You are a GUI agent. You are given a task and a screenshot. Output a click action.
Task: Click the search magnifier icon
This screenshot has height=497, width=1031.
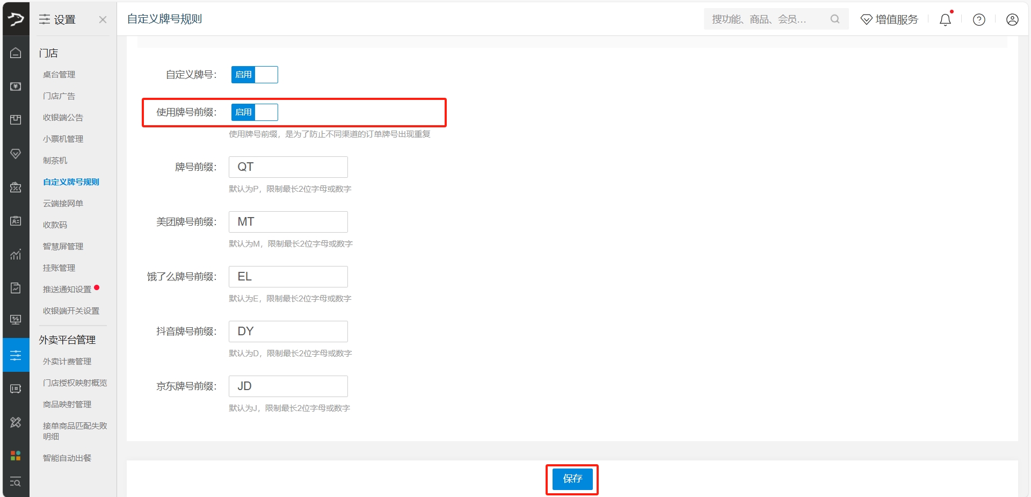(x=835, y=19)
